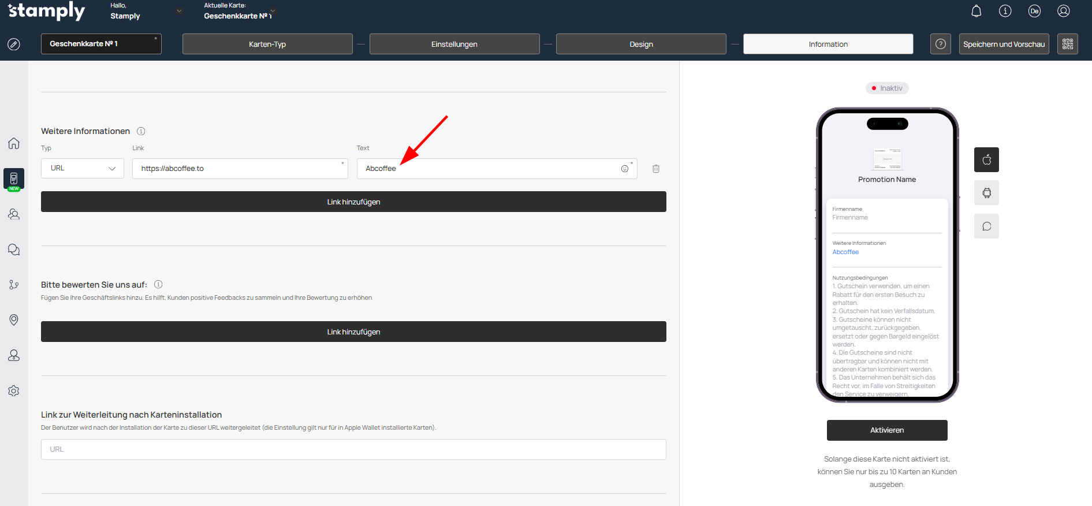The image size is (1092, 506).
Task: Click the QR code icon button
Action: [1067, 44]
